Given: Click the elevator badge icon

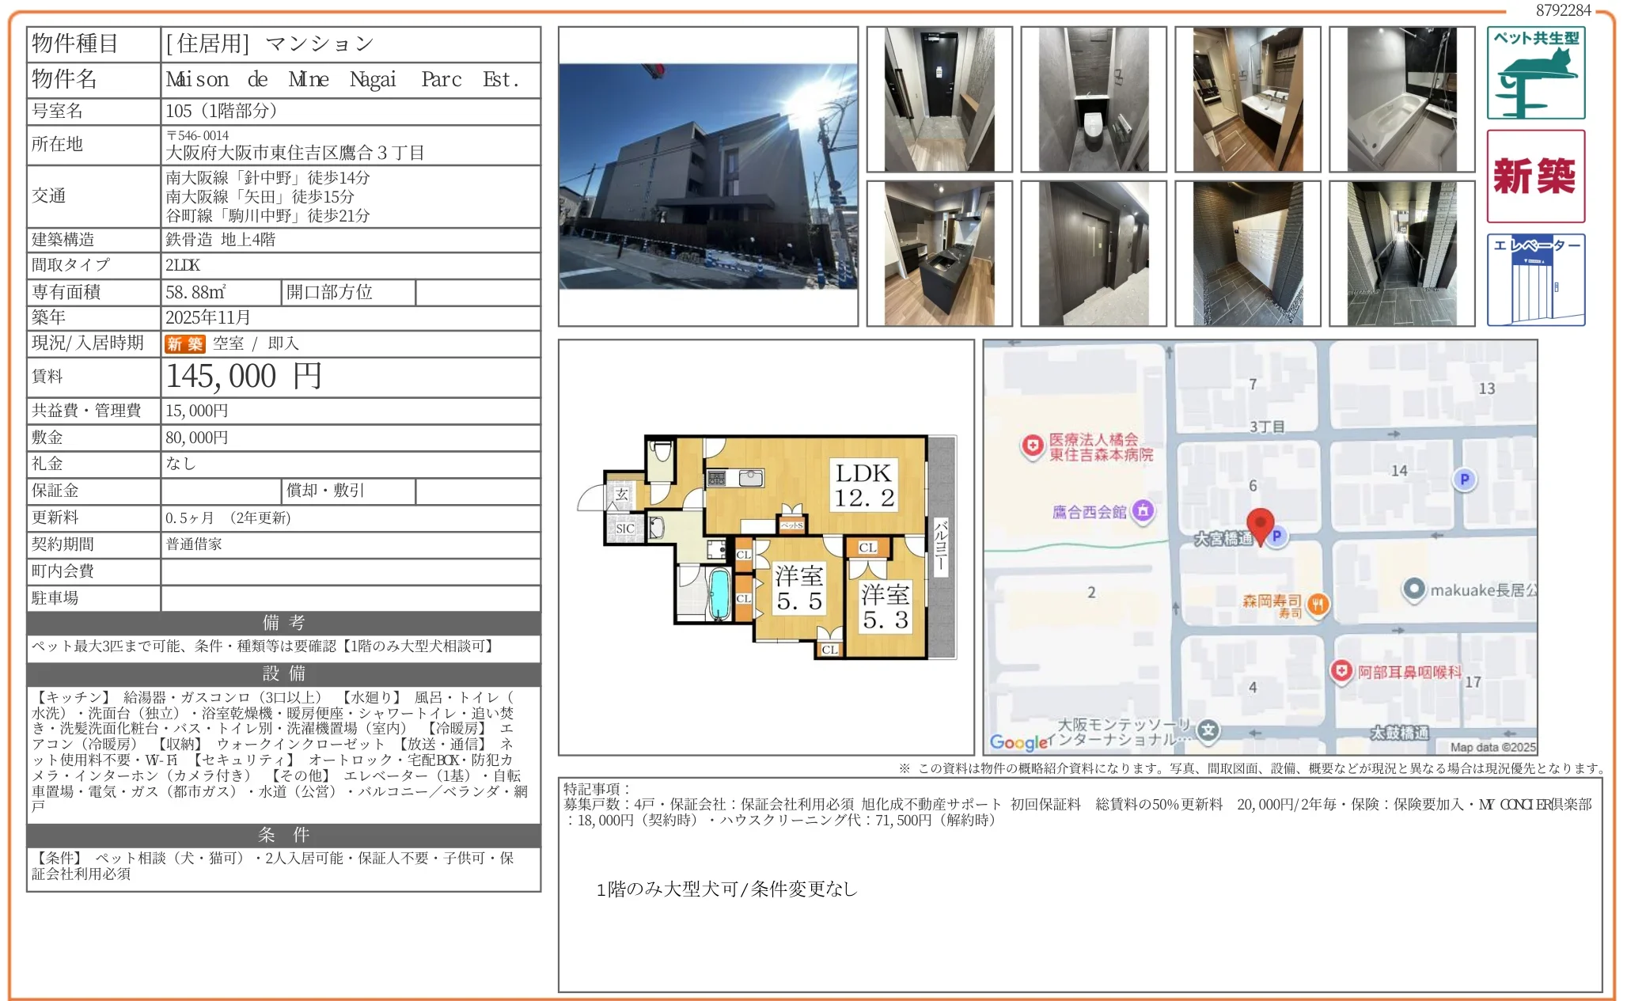Looking at the screenshot, I should tap(1534, 279).
